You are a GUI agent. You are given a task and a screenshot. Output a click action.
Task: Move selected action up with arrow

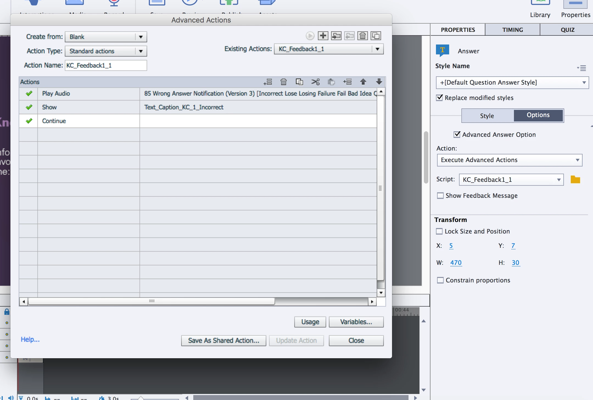point(363,82)
